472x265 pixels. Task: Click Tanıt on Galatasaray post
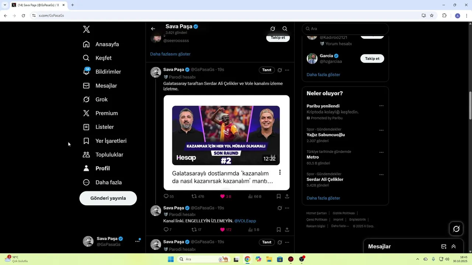(x=267, y=70)
